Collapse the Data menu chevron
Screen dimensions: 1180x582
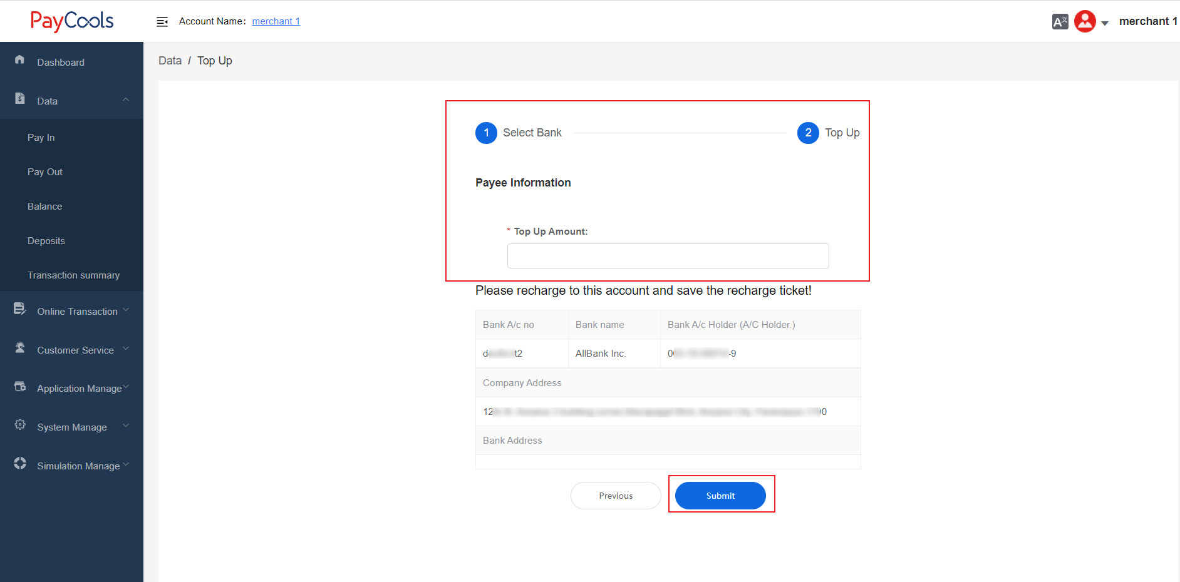pyautogui.click(x=126, y=100)
